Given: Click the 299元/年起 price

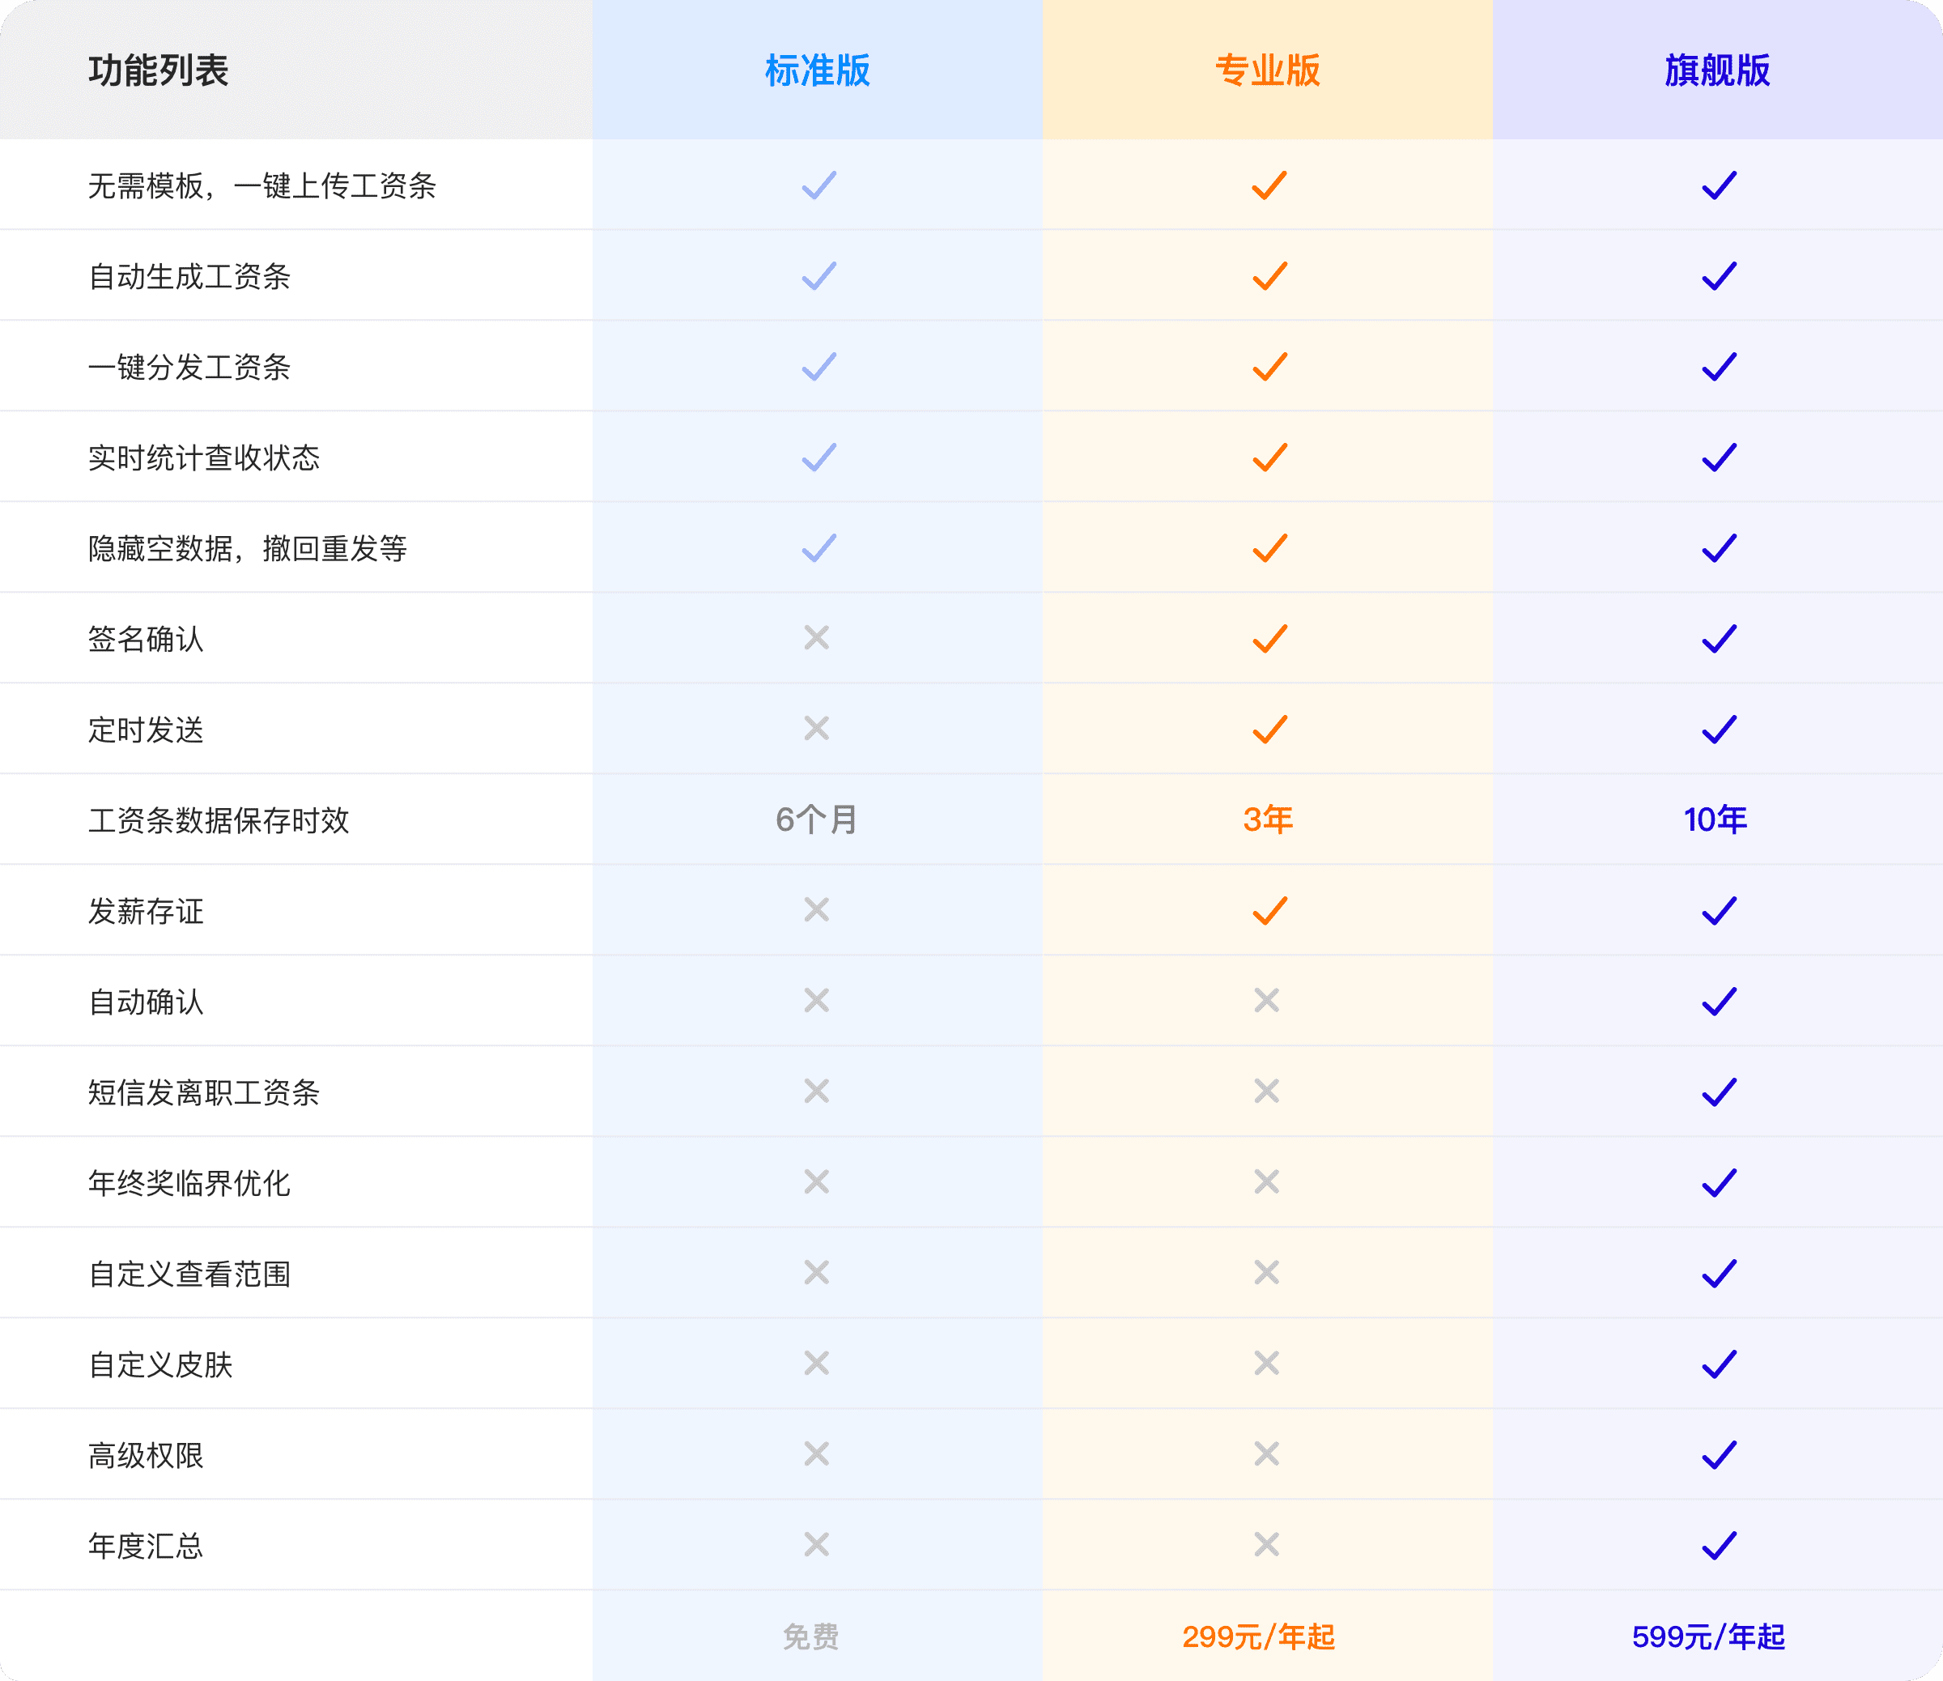Looking at the screenshot, I should pos(1257,1636).
